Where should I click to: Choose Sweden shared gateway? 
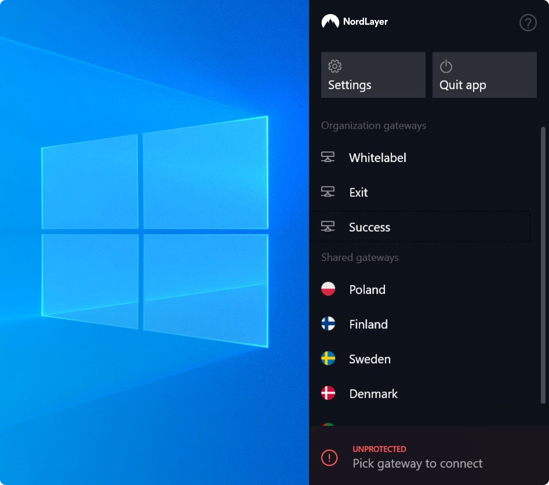[x=370, y=359]
